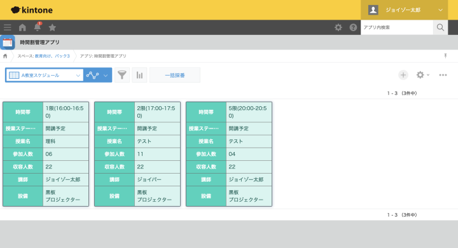Click the 1限(16:00-16:50) time cell
Screen dimensions: 458x248
(x=66, y=112)
